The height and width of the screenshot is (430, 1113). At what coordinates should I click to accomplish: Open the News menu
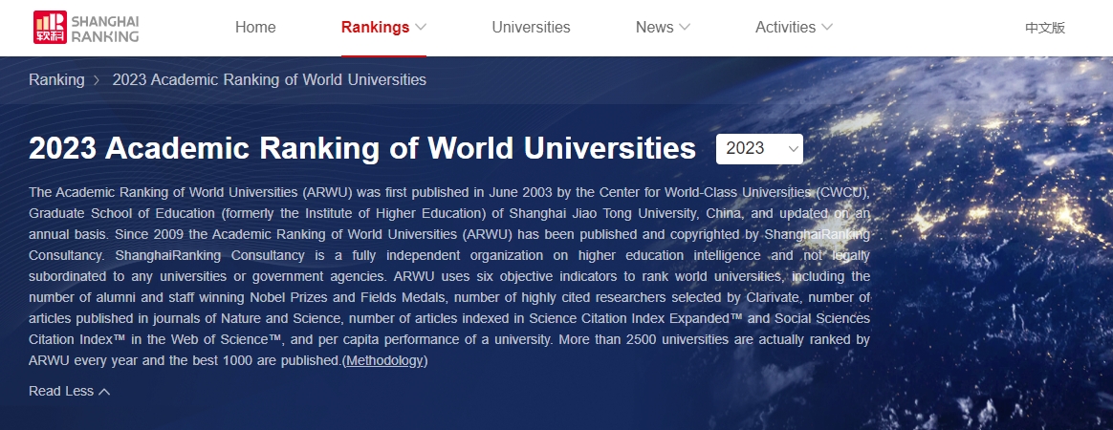coord(654,27)
